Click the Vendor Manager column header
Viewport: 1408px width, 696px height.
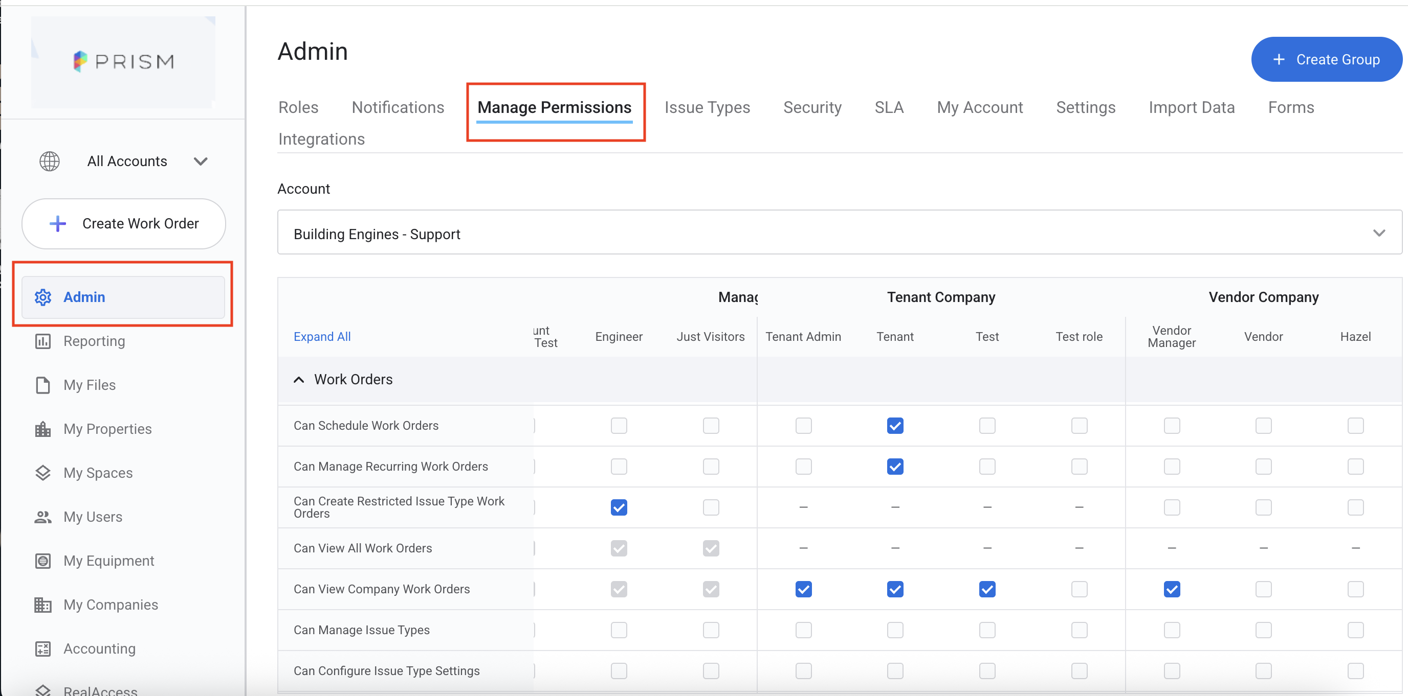1171,337
